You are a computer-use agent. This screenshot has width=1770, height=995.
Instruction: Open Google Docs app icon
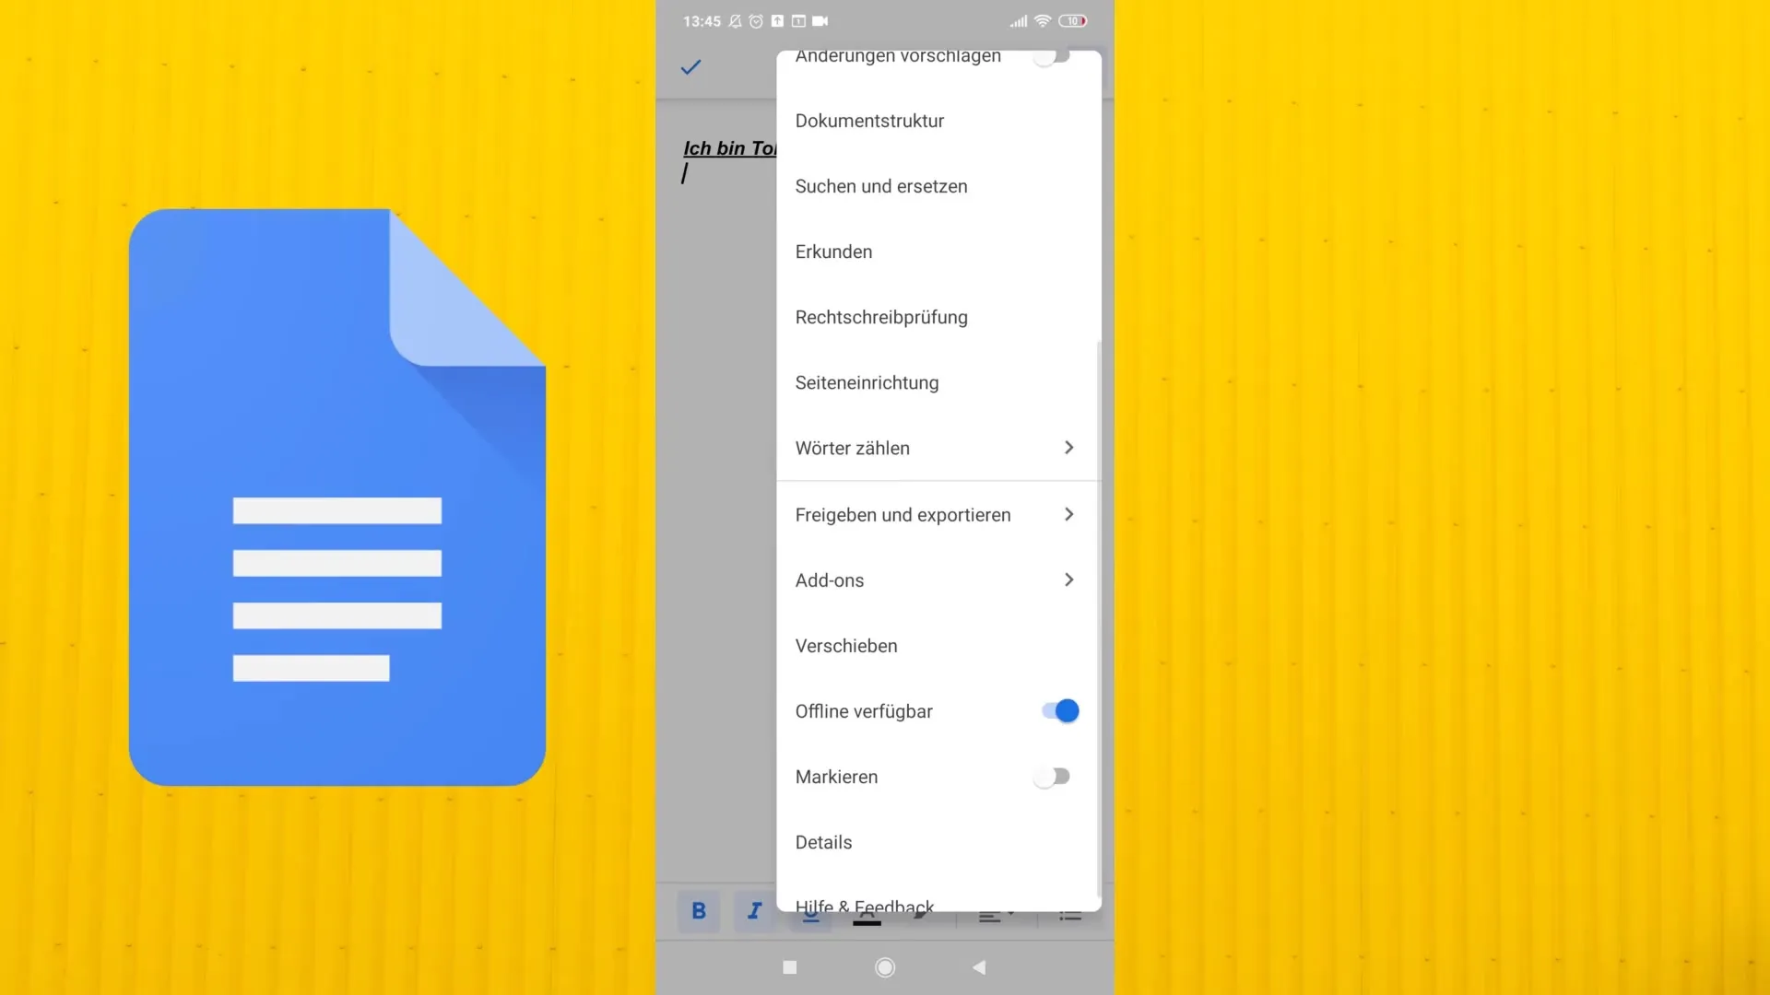tap(338, 497)
